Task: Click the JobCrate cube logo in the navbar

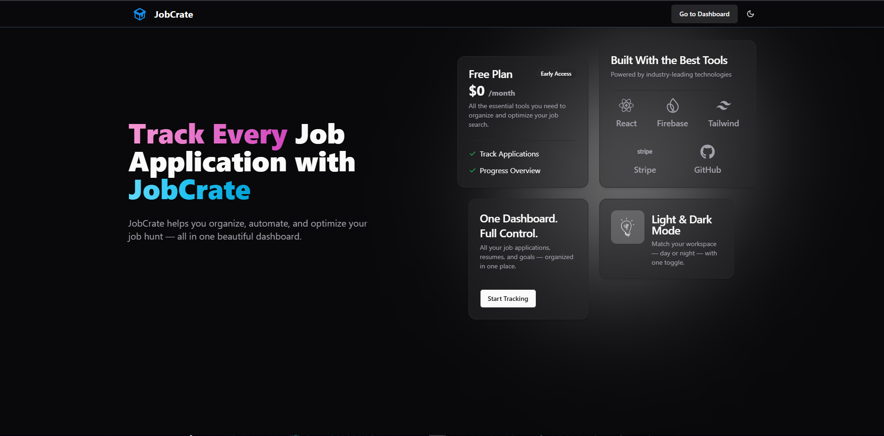Action: coord(139,14)
